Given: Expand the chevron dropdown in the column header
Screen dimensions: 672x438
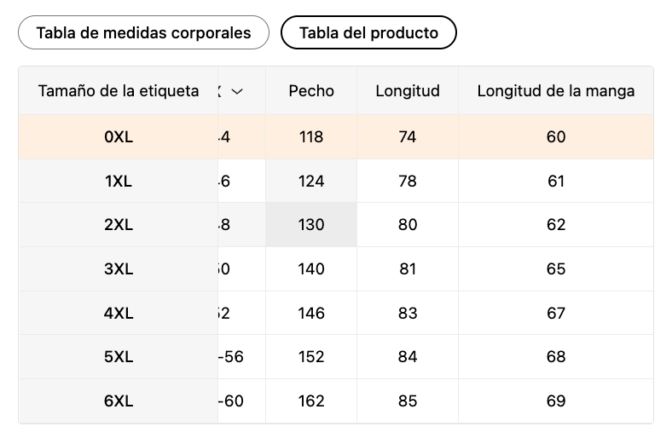Looking at the screenshot, I should click(237, 91).
